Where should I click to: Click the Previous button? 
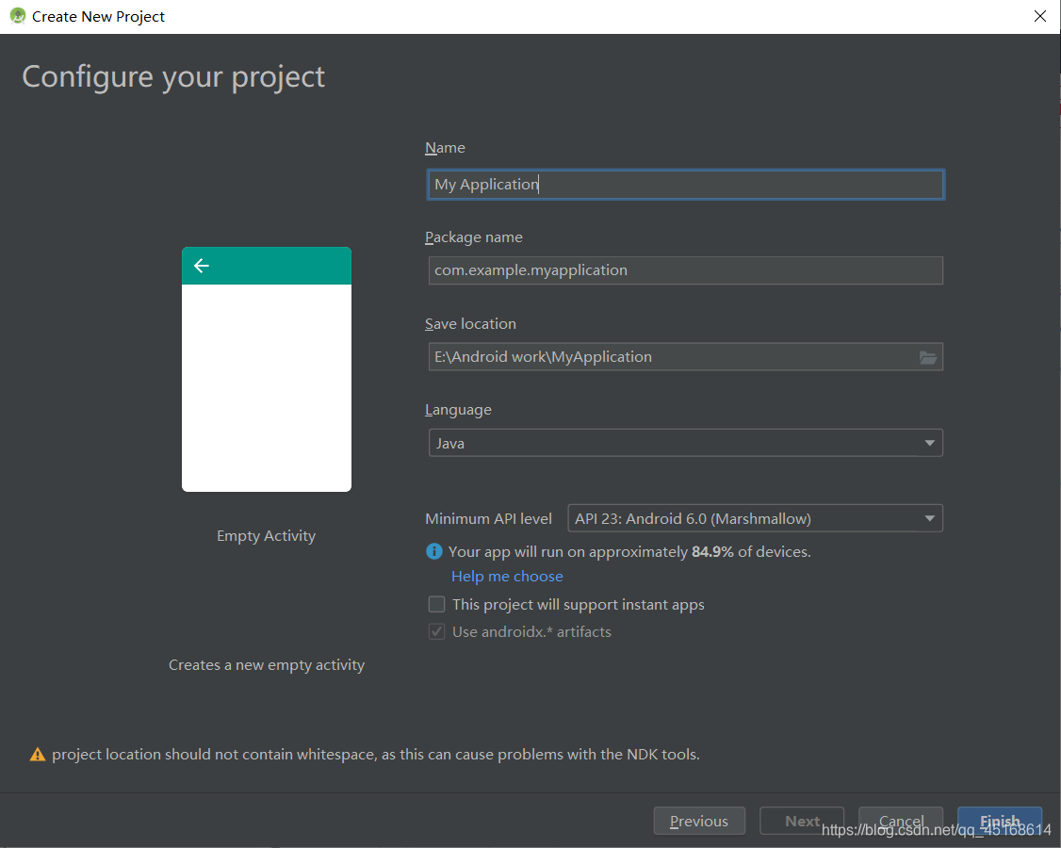pyautogui.click(x=699, y=821)
